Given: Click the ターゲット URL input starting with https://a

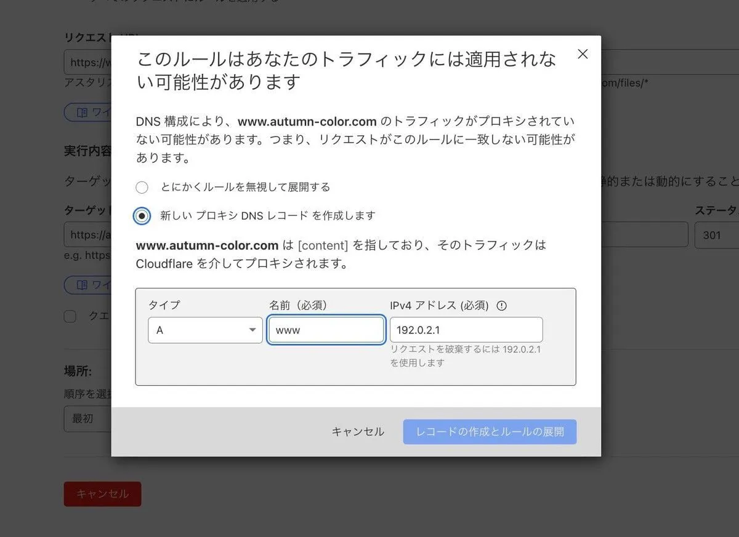Looking at the screenshot, I should click(87, 235).
